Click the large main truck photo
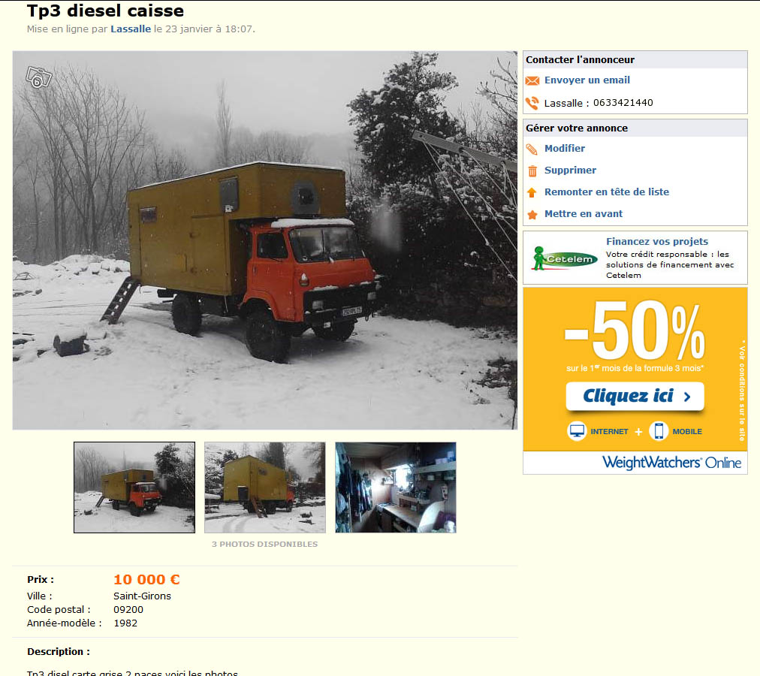Screen dimensions: 760x676 coord(264,240)
